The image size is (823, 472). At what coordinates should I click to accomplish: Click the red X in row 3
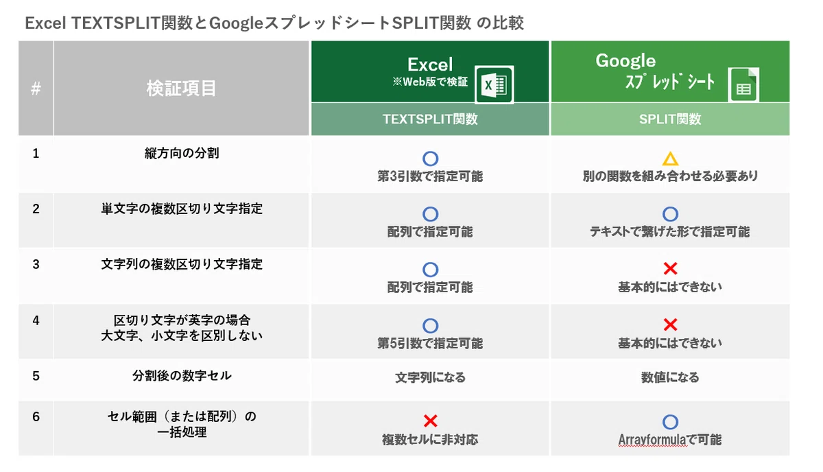tap(670, 270)
